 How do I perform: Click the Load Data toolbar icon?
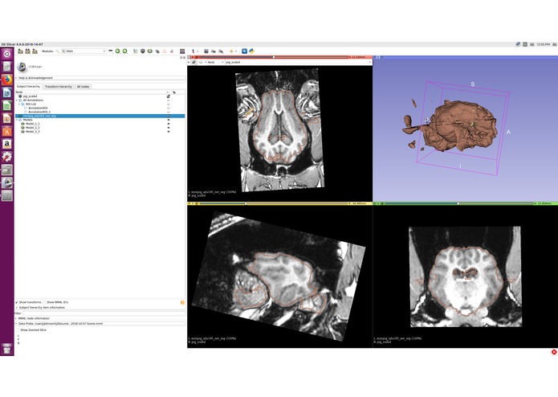pos(21,51)
